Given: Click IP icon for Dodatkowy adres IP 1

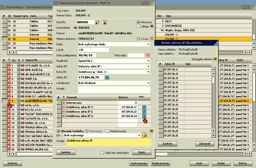Looking at the screenshot, I should (144, 107).
